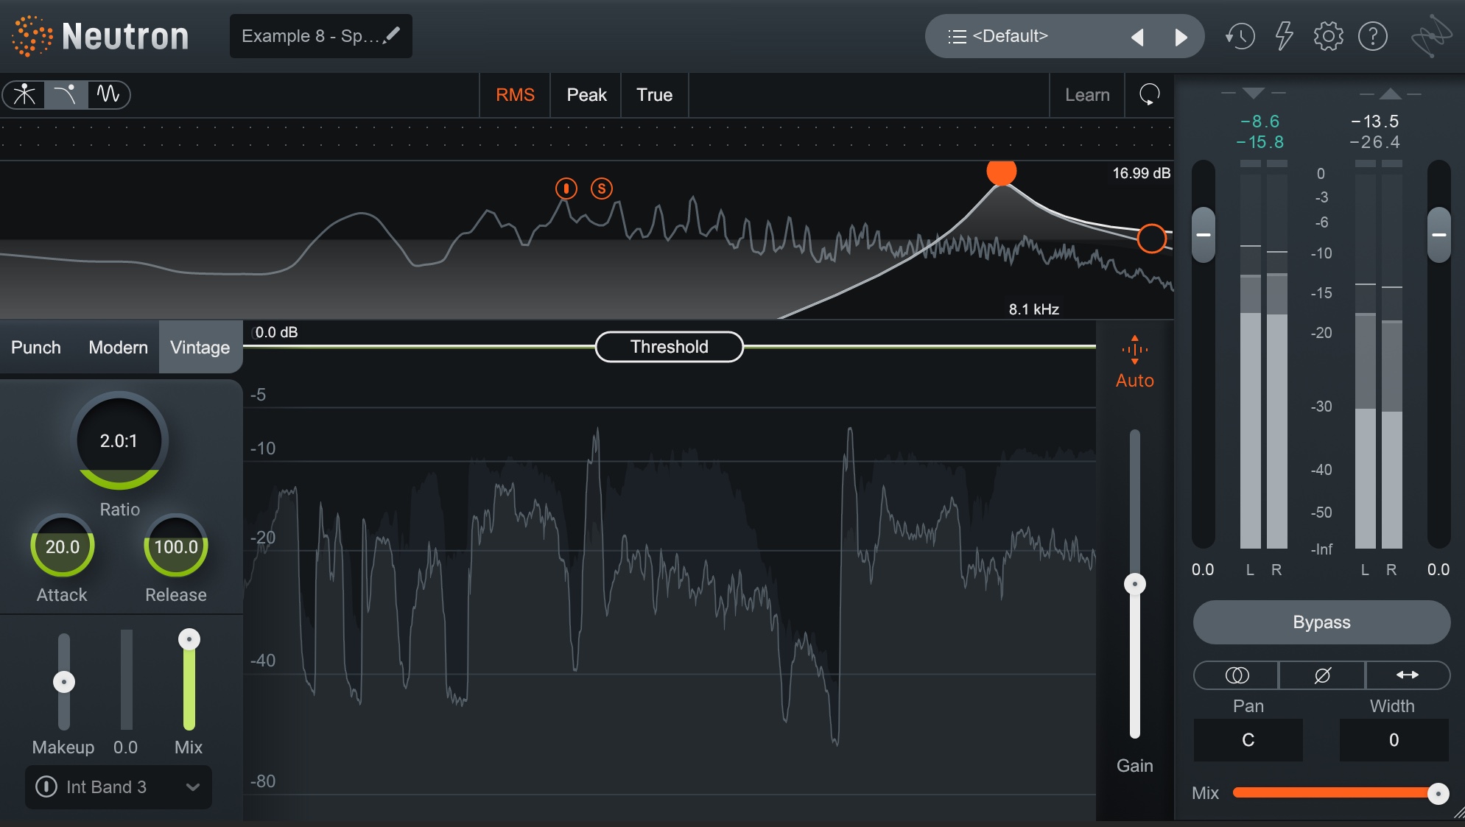The width and height of the screenshot is (1465, 827).
Task: Select the Vintage compressor tab
Action: (197, 347)
